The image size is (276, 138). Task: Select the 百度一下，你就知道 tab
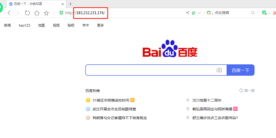point(36,4)
